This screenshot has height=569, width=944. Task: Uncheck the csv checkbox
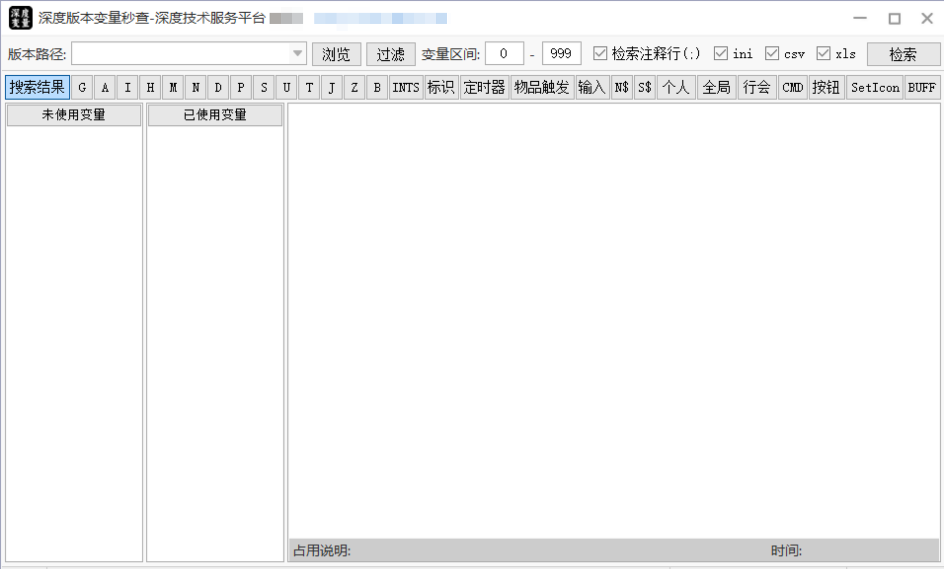coord(772,53)
